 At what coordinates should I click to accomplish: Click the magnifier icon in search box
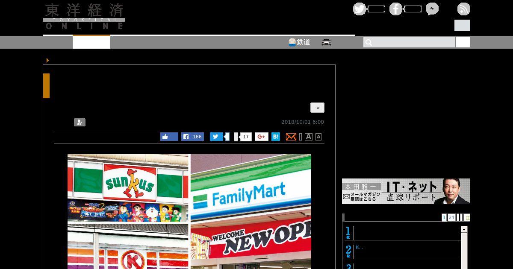pos(369,42)
